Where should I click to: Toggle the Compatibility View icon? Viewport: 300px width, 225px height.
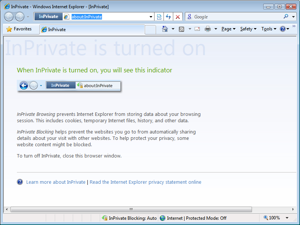point(159,17)
